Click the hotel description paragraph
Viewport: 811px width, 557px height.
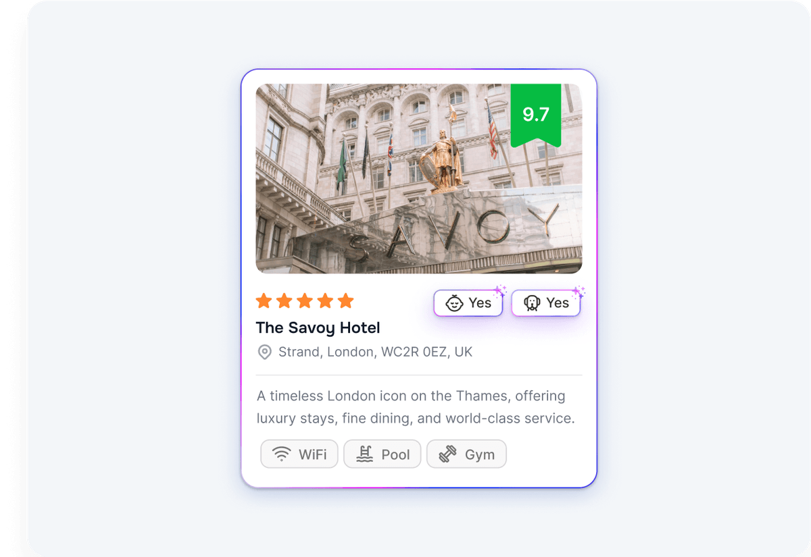pyautogui.click(x=415, y=407)
